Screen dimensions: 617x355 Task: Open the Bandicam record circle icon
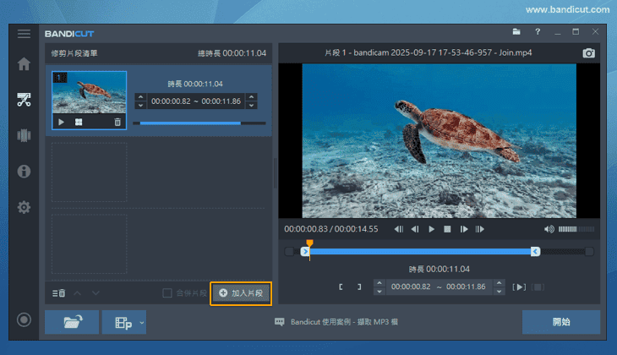[x=24, y=320]
